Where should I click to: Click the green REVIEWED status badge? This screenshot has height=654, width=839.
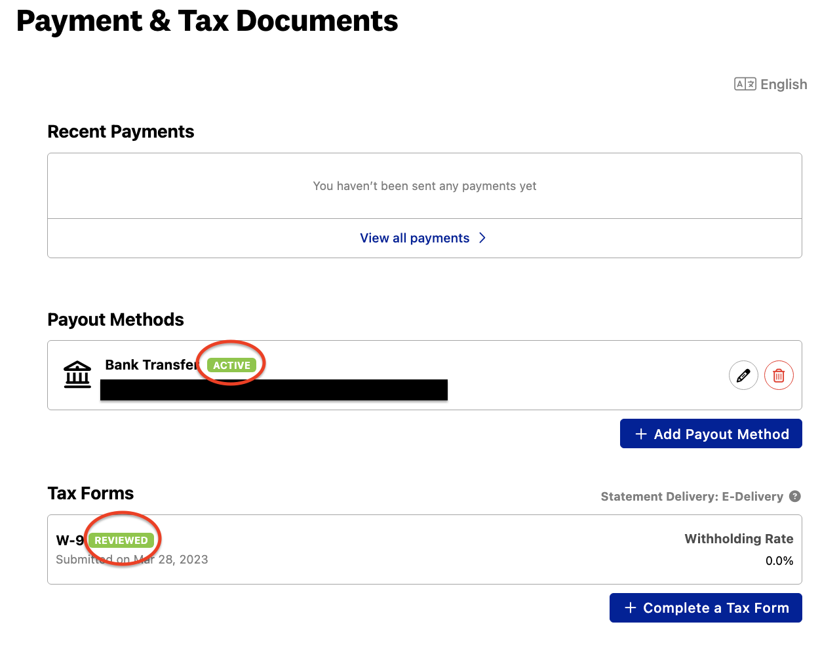coord(121,541)
